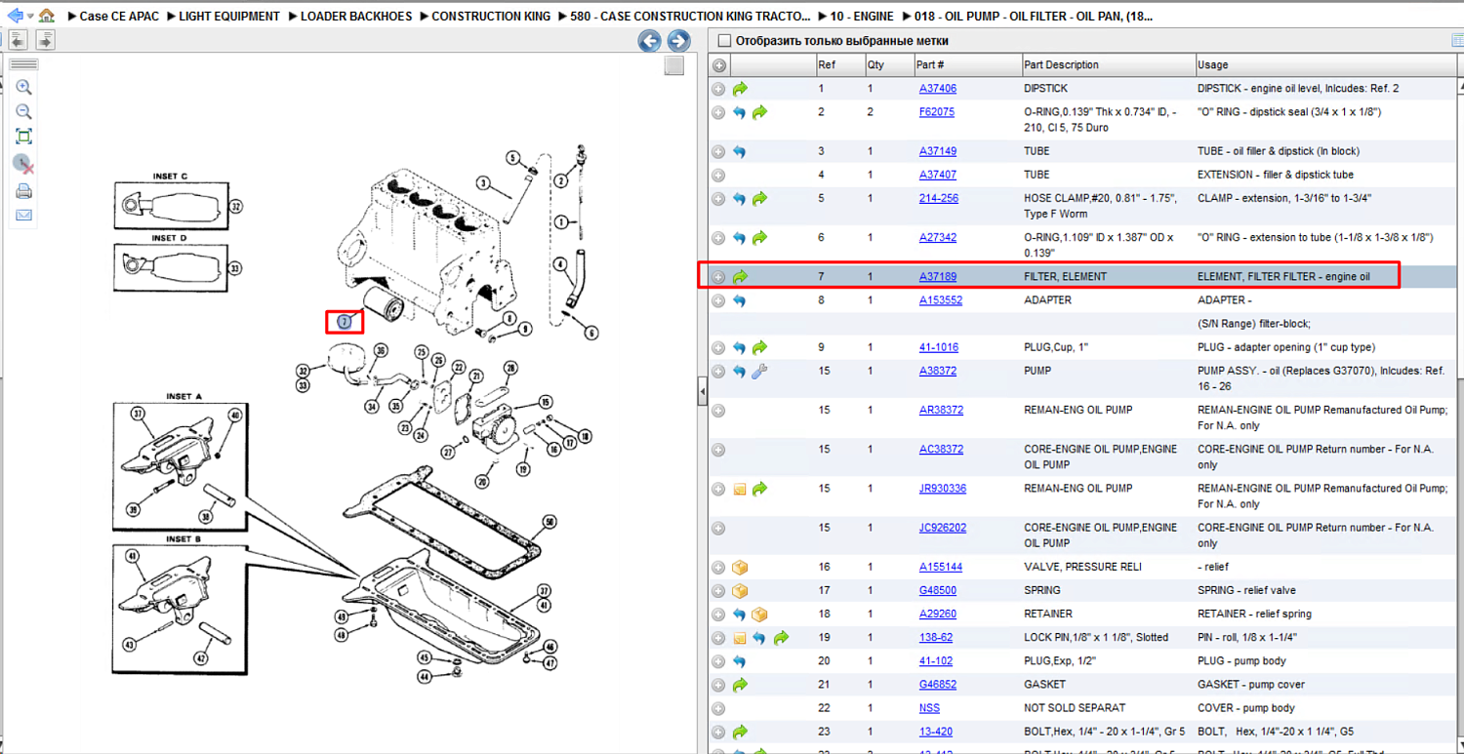Click the expand-right panel toolbar button
1464x754 pixels.
point(45,39)
